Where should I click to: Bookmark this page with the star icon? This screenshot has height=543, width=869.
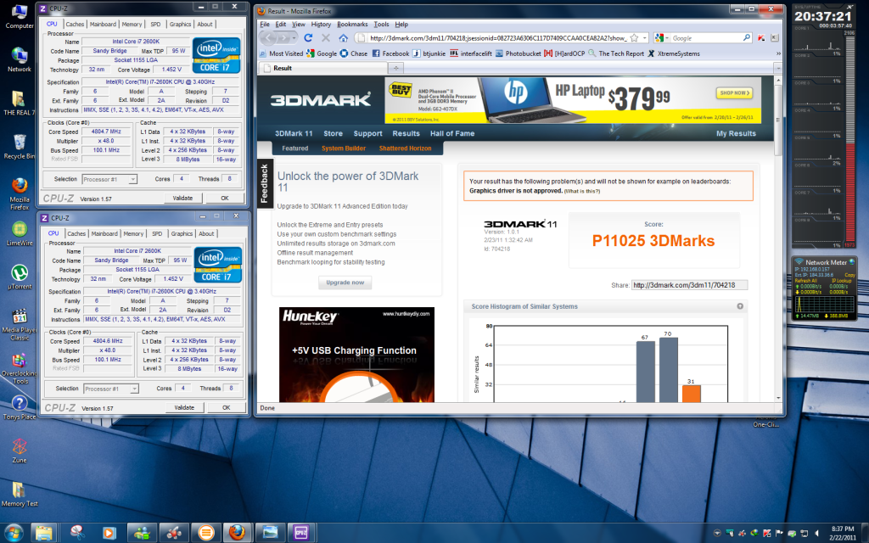pos(635,37)
